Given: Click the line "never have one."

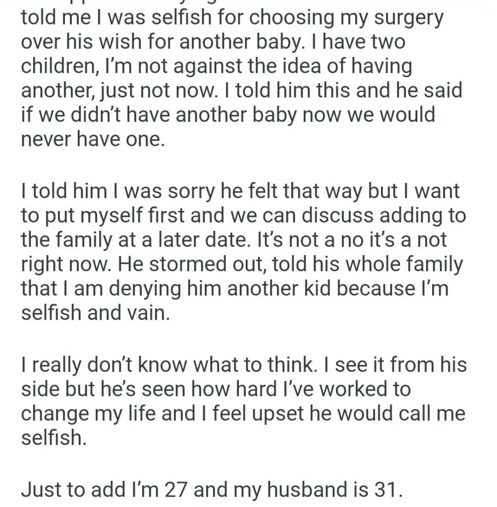Looking at the screenshot, I should coord(92,139).
